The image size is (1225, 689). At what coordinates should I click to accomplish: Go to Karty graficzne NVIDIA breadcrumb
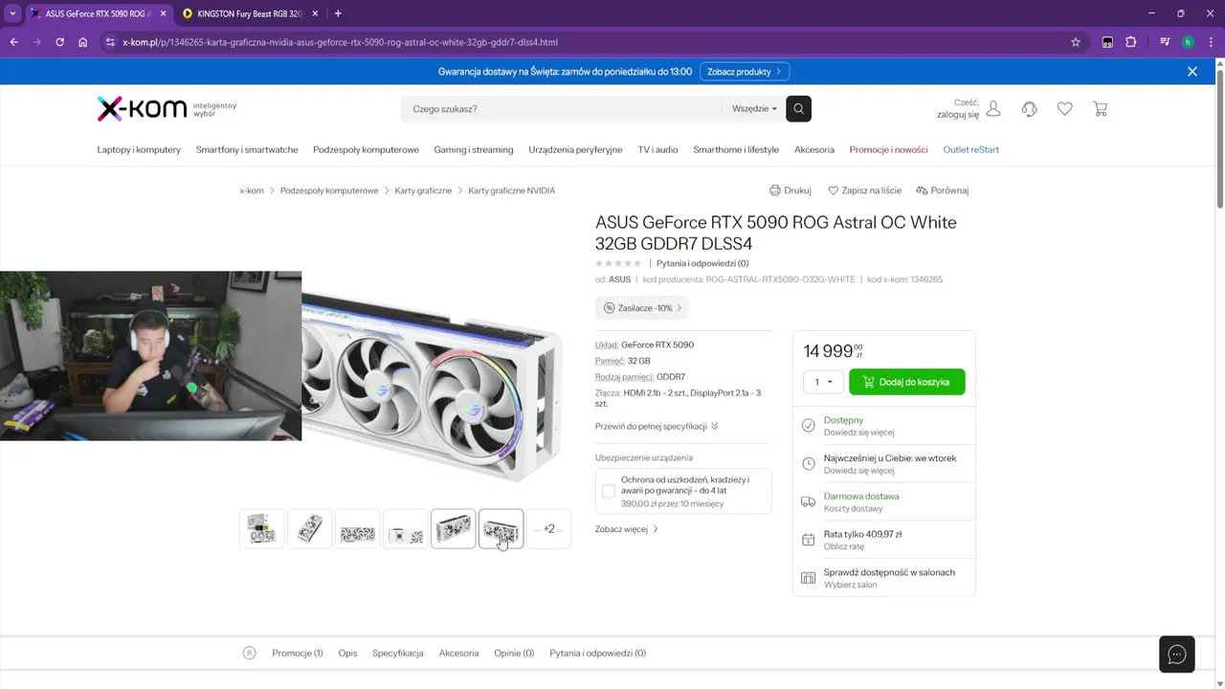(511, 190)
